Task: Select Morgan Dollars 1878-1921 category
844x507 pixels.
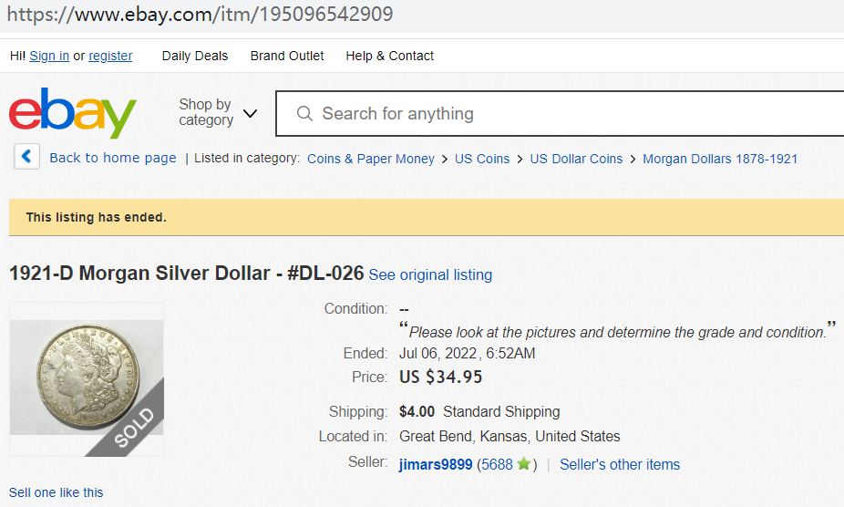Action: click(x=720, y=159)
